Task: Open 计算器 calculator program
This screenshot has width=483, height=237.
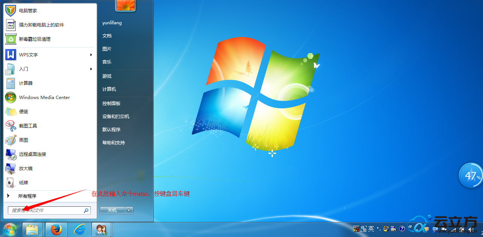Action: pos(50,83)
